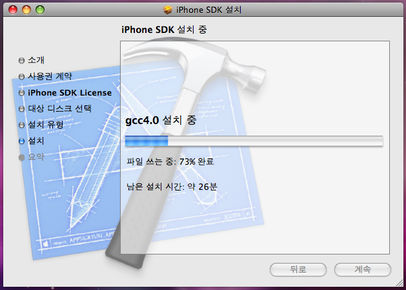Click the '남은 설치 시간: 약 26분' text
The height and width of the screenshot is (290, 406).
point(172,186)
